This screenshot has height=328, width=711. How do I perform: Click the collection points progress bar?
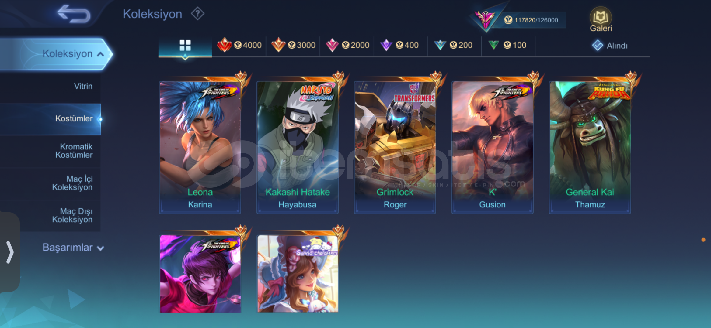click(531, 20)
